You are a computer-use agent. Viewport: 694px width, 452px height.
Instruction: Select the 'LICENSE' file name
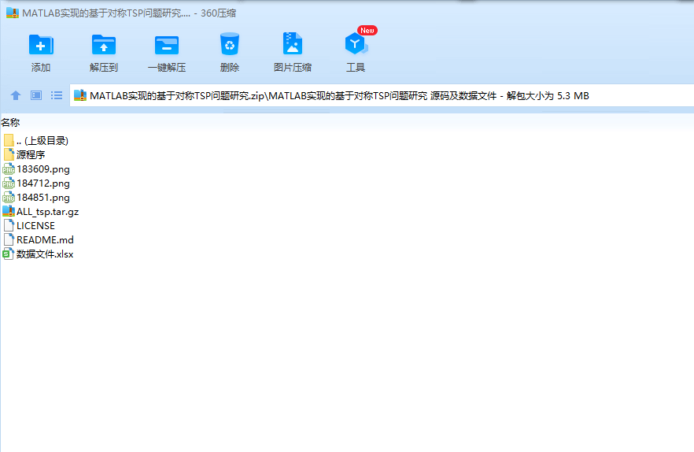pyautogui.click(x=36, y=225)
